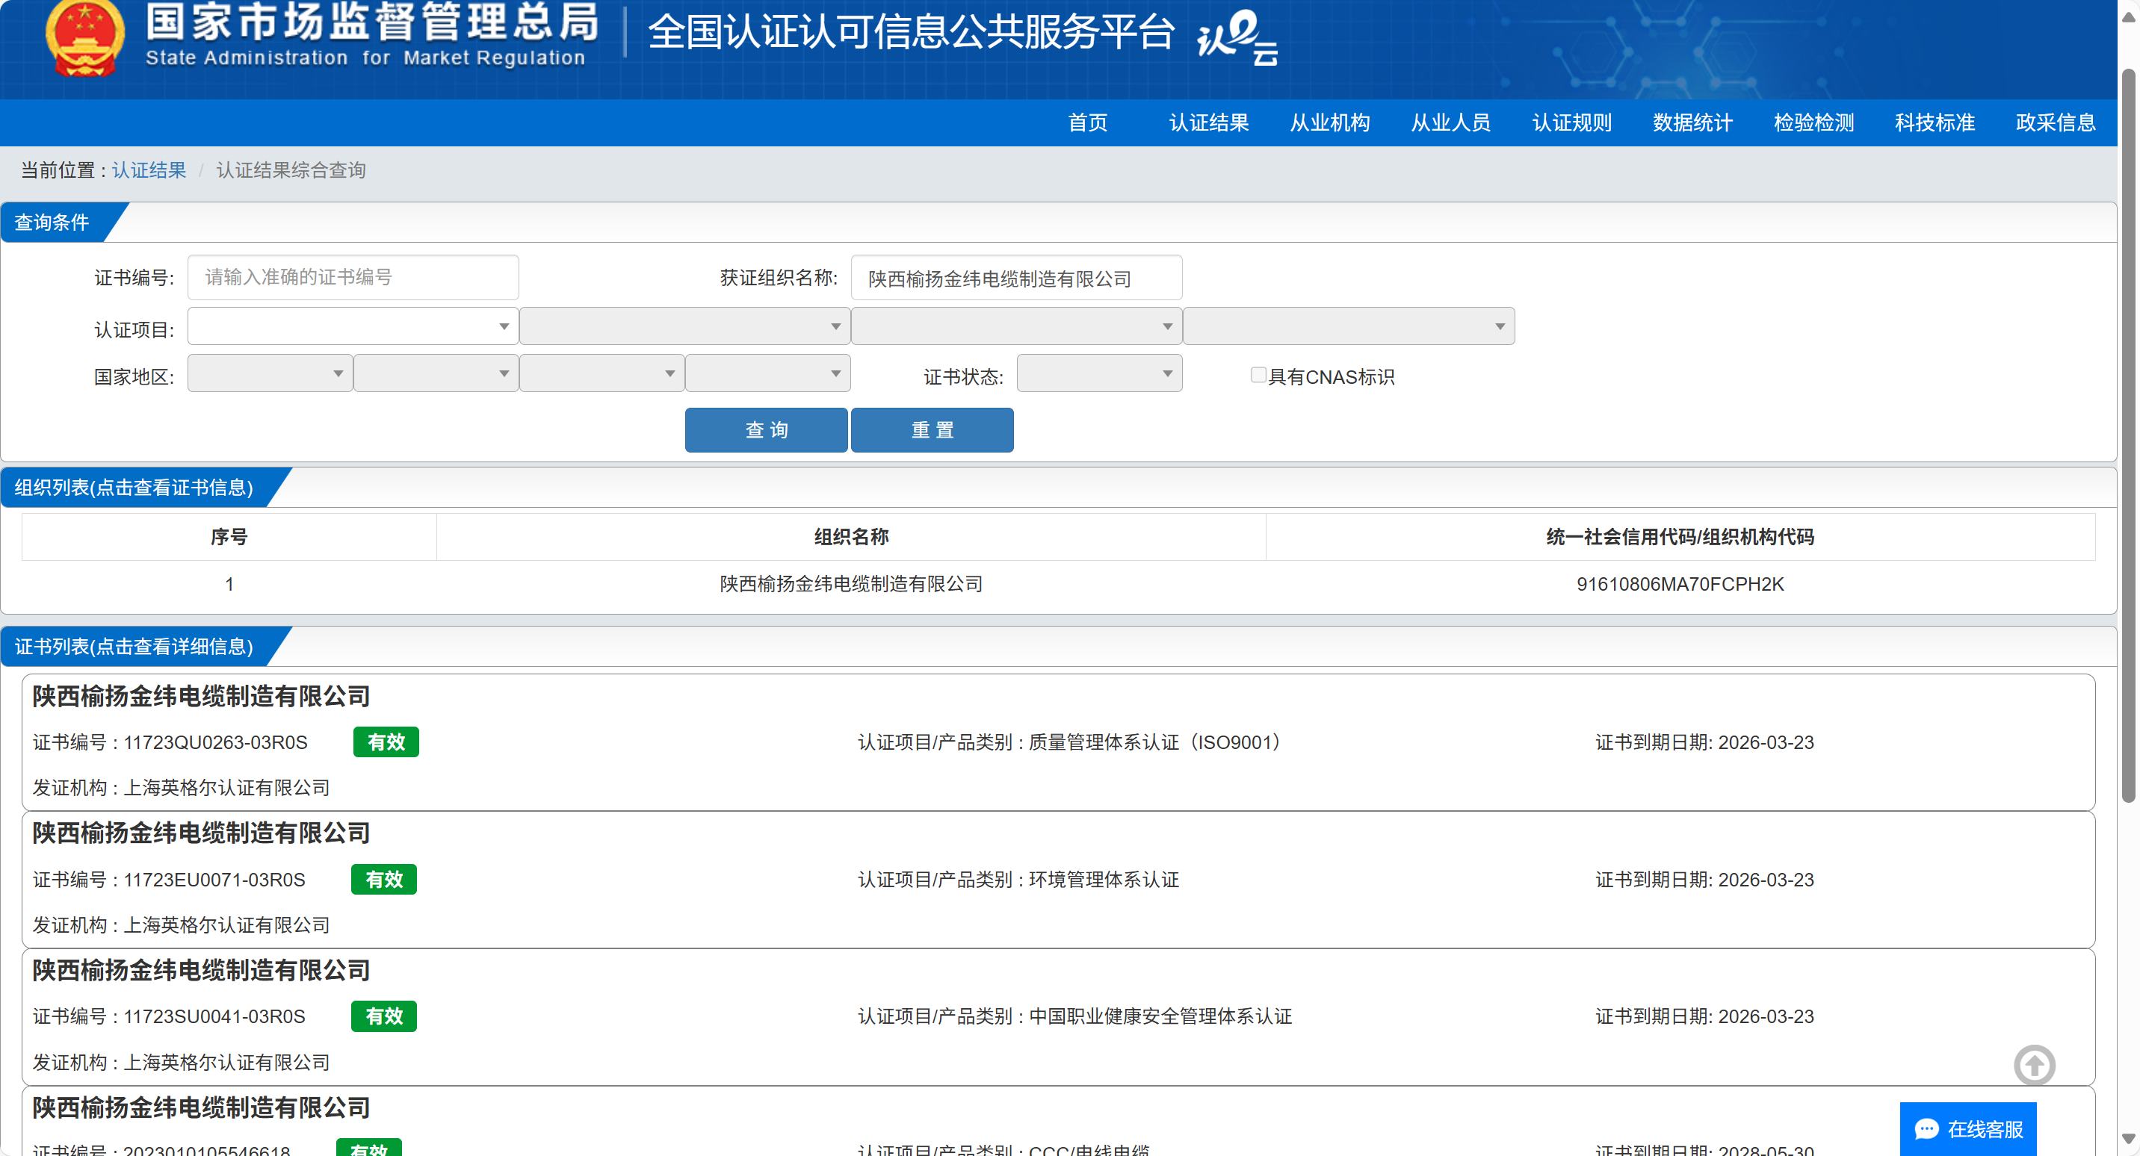Image resolution: width=2140 pixels, height=1156 pixels.
Task: Click the 认e云 cloud logo icon
Action: 1237,37
